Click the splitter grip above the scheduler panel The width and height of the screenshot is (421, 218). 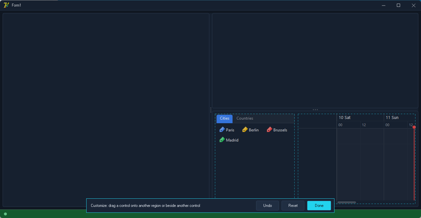pyautogui.click(x=315, y=109)
